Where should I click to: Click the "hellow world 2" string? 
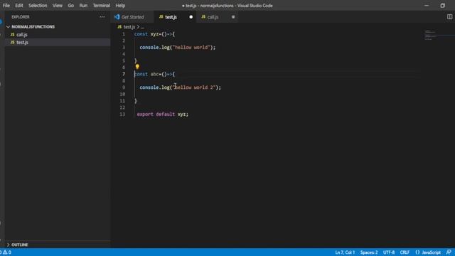[x=194, y=87]
